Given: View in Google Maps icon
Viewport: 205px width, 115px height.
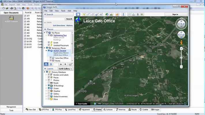Looking at the screenshot, I should pyautogui.click(x=142, y=14).
